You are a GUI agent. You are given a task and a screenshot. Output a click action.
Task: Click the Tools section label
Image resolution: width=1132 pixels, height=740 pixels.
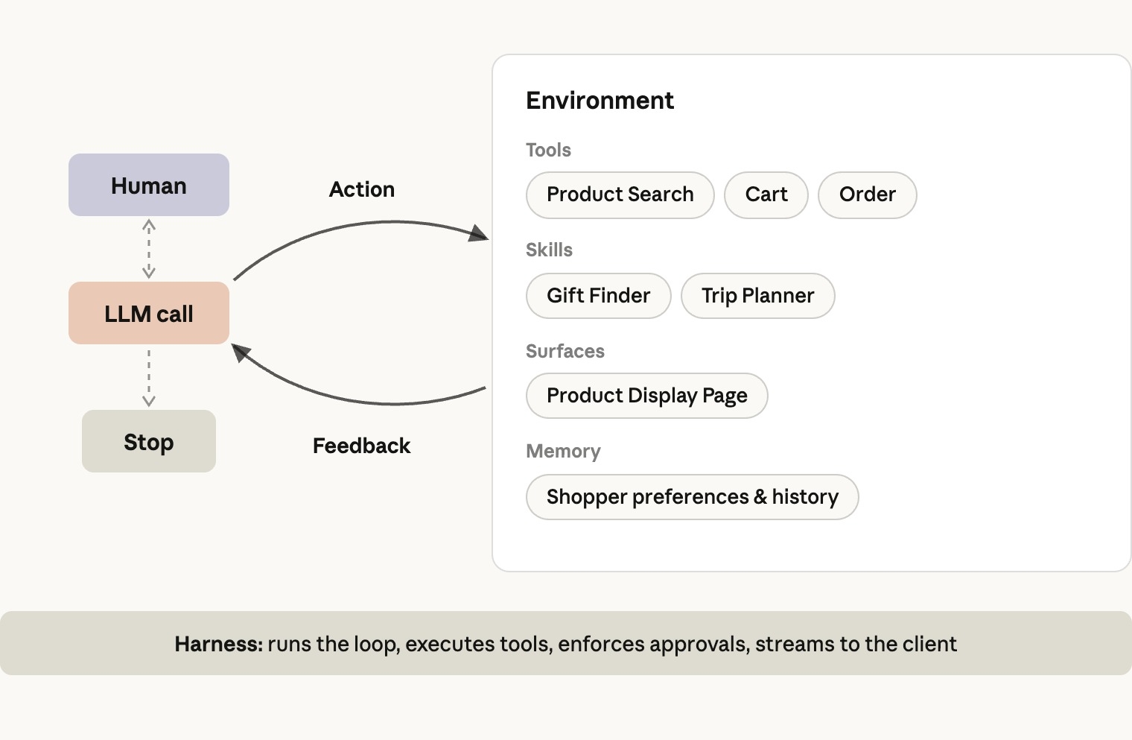coord(548,150)
